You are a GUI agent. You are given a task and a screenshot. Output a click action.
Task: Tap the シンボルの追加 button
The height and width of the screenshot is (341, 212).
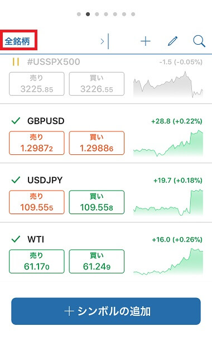tap(106, 311)
